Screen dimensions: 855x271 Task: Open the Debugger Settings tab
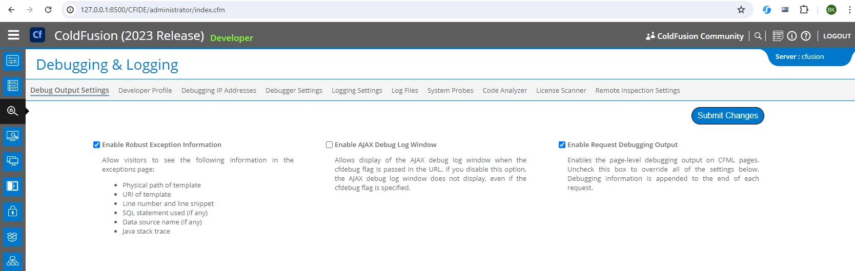[x=294, y=90]
